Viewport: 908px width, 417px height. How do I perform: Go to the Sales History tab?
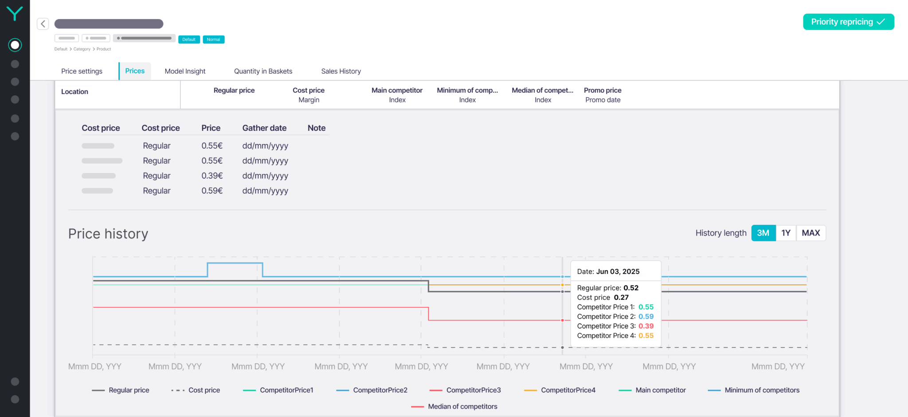point(340,71)
